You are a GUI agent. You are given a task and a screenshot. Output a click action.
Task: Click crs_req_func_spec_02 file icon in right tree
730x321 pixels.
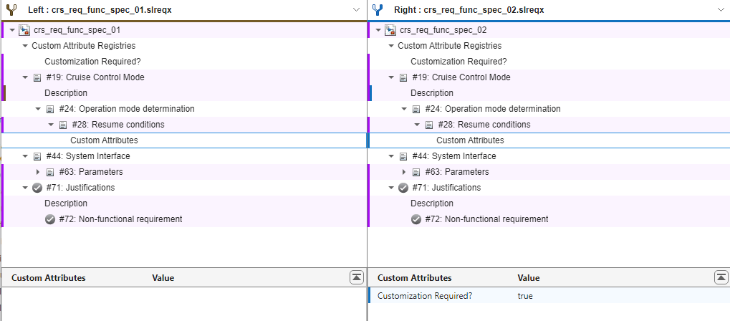[390, 30]
